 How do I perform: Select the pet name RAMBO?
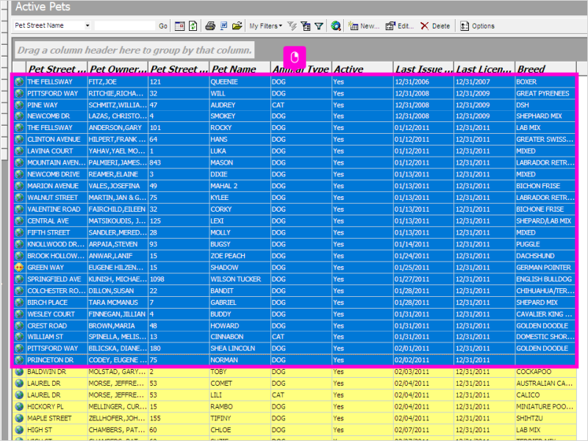tap(221, 406)
